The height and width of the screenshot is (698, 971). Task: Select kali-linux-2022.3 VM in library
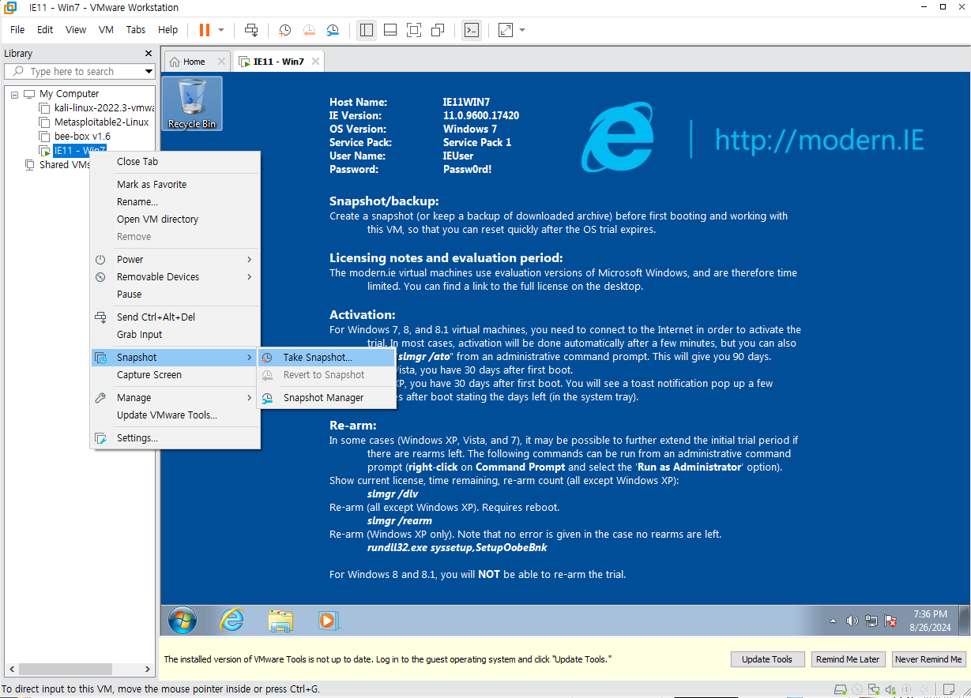coord(97,107)
